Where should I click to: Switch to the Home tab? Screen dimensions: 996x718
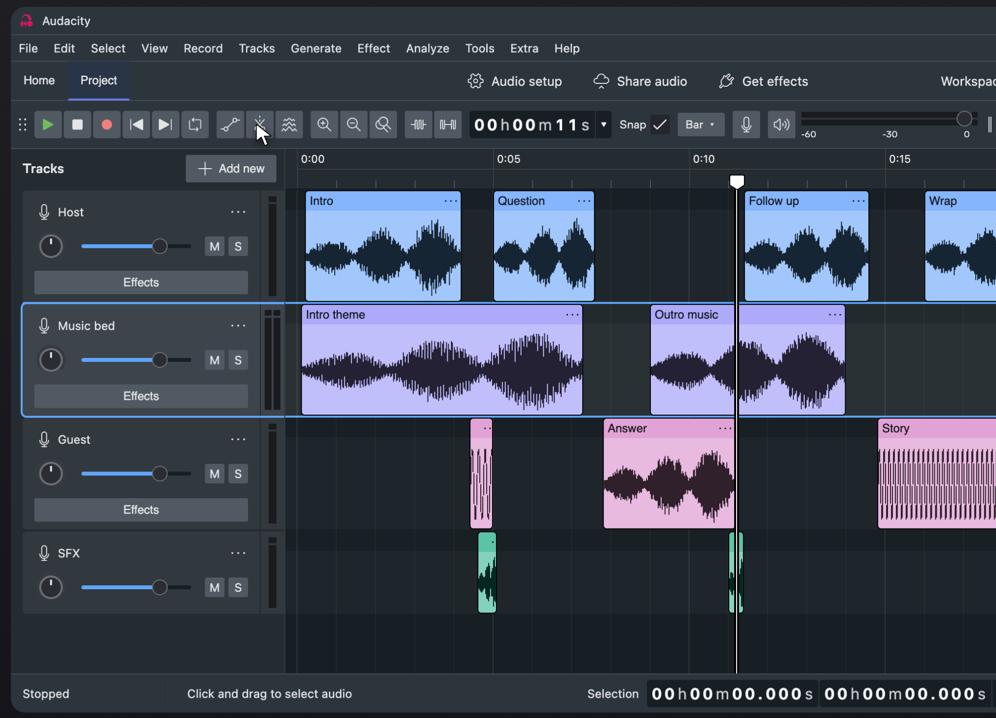pyautogui.click(x=39, y=80)
